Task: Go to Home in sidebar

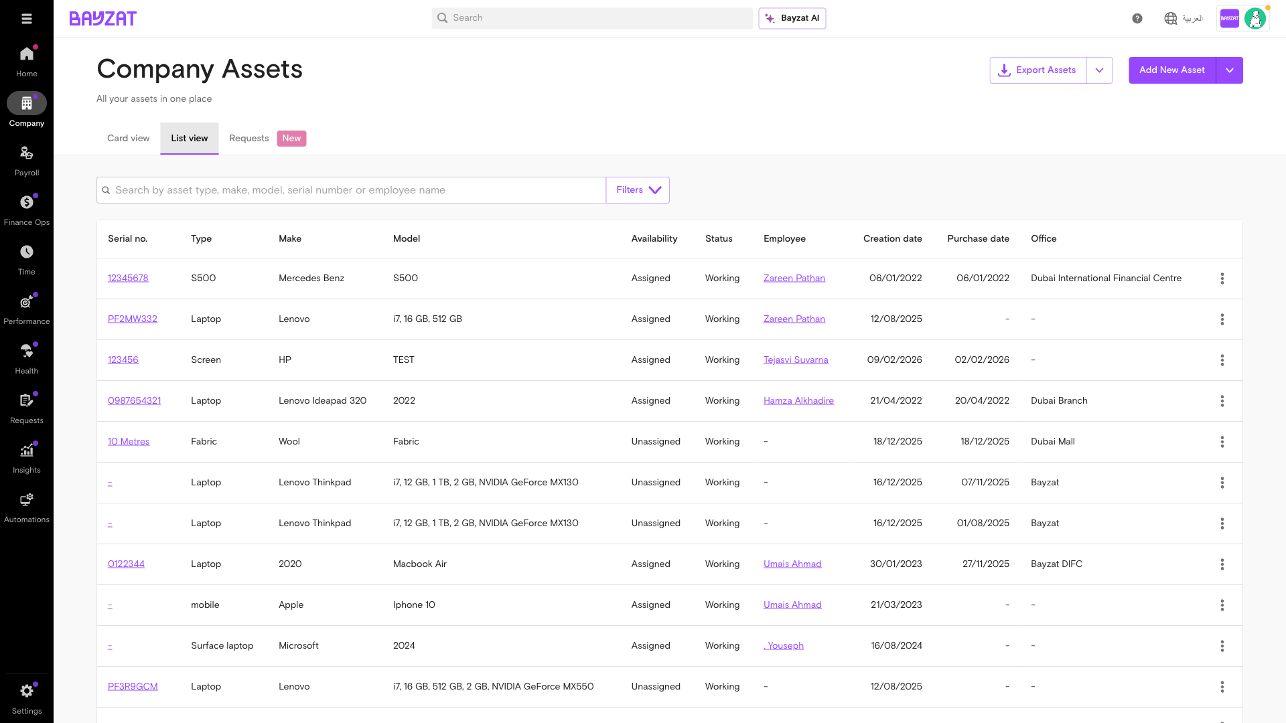Action: (x=27, y=62)
